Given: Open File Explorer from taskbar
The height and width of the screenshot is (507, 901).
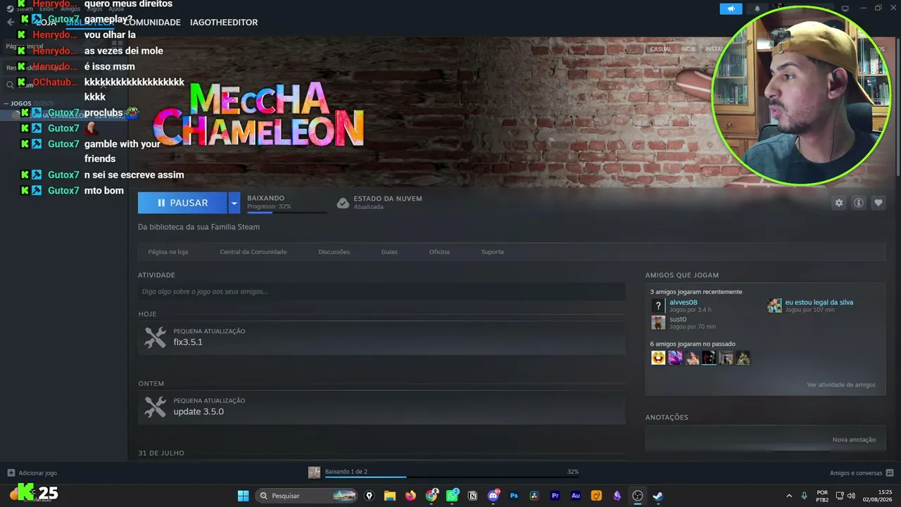Looking at the screenshot, I should tap(390, 496).
